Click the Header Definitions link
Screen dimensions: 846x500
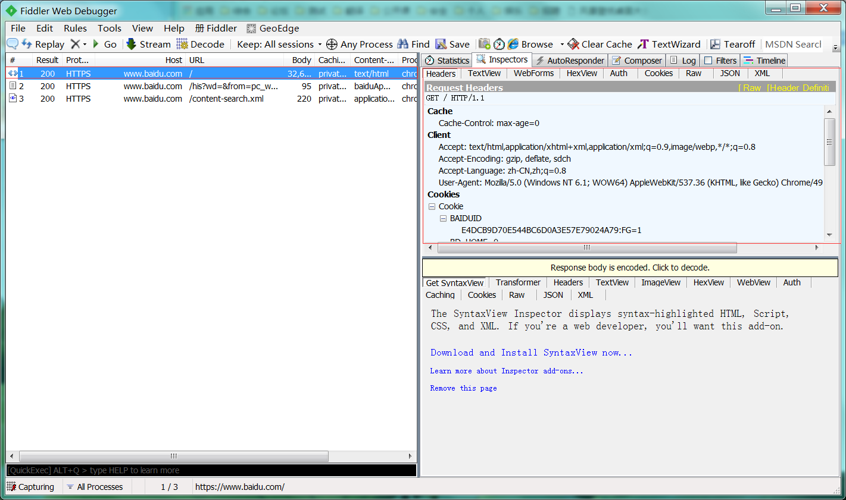pyautogui.click(x=798, y=87)
